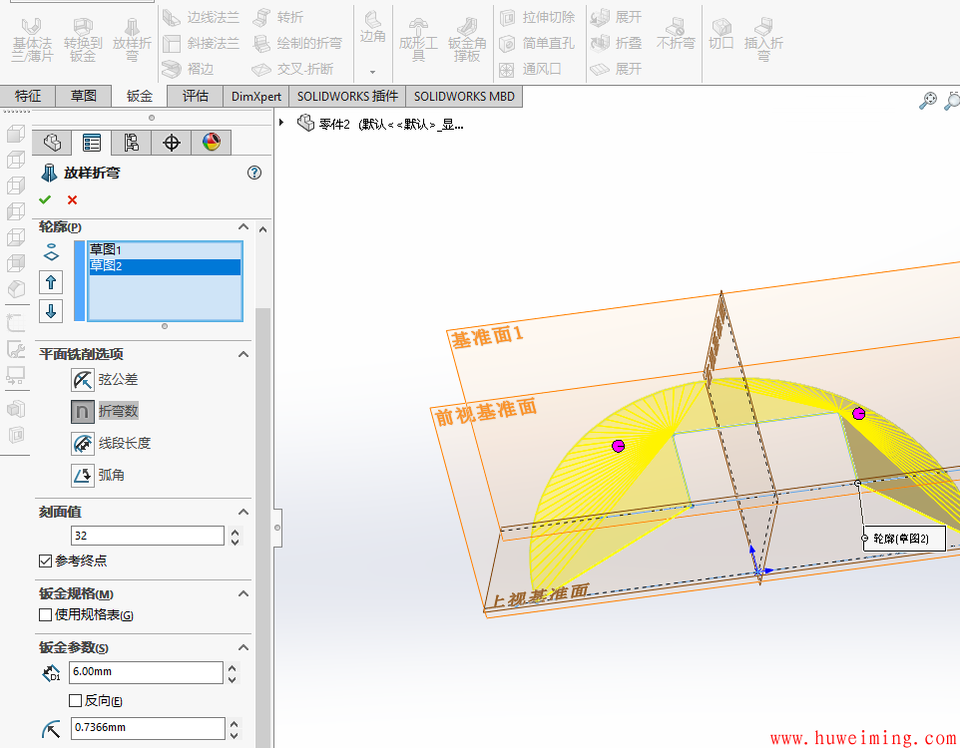Open the Appearances color sphere panel tab
Image resolution: width=960 pixels, height=748 pixels.
click(x=211, y=142)
